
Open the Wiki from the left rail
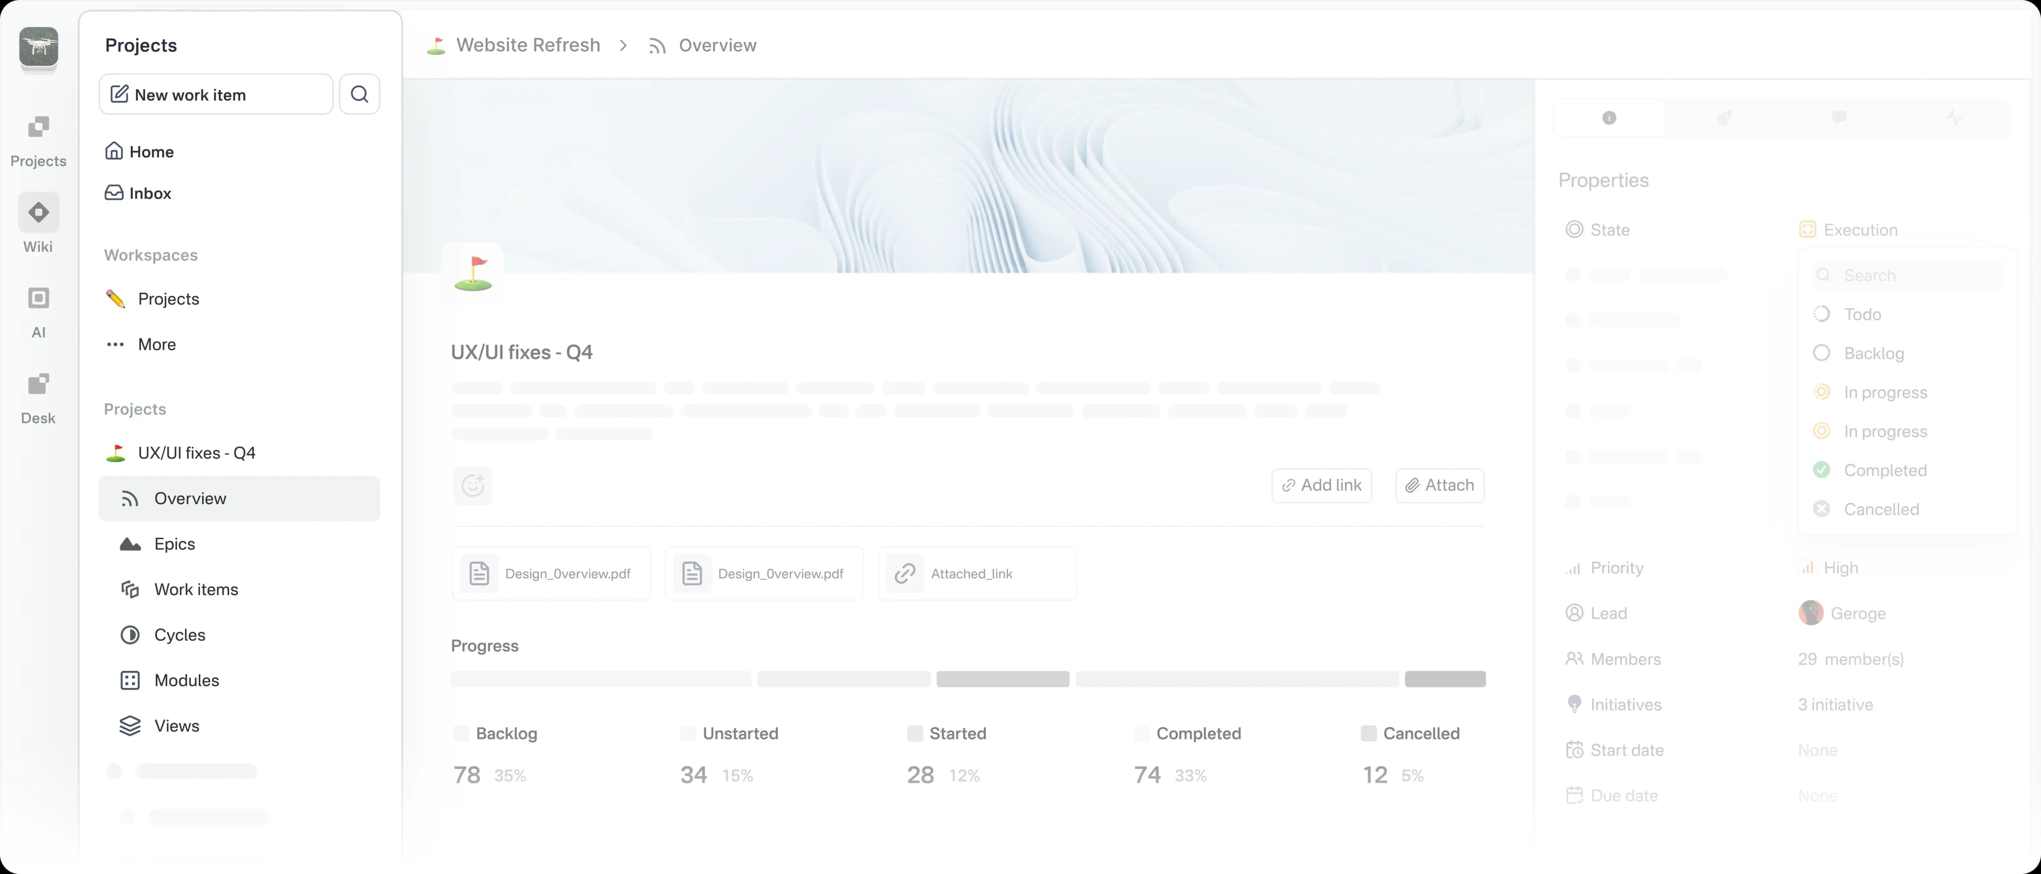click(x=37, y=224)
